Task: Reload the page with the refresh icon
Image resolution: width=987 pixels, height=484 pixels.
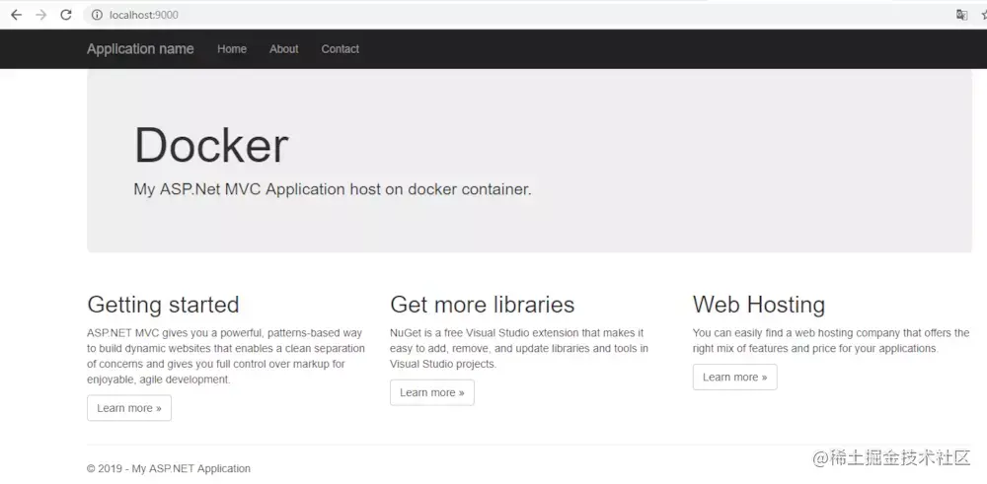Action: pos(65,15)
